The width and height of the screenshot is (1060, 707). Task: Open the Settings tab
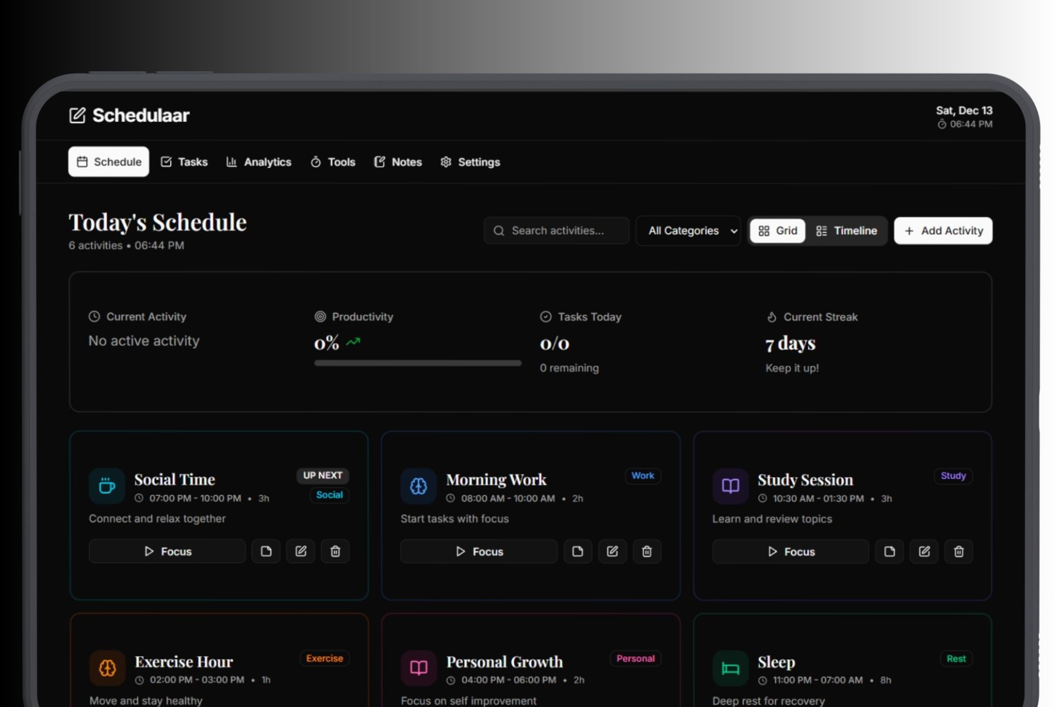click(470, 162)
